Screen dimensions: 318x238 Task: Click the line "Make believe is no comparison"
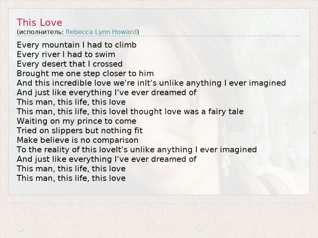(78, 140)
